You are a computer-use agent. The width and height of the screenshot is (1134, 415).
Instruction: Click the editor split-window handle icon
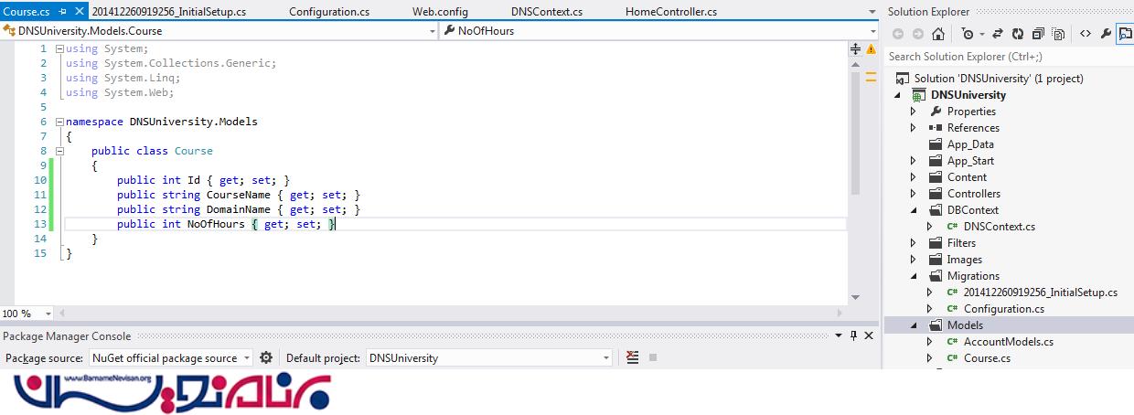856,48
